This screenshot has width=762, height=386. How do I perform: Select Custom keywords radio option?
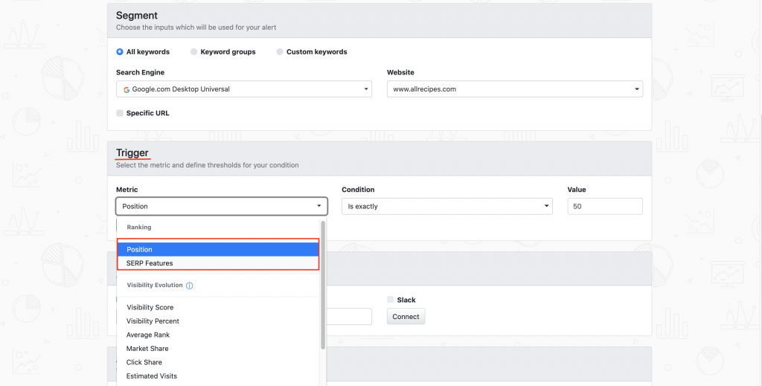(280, 52)
